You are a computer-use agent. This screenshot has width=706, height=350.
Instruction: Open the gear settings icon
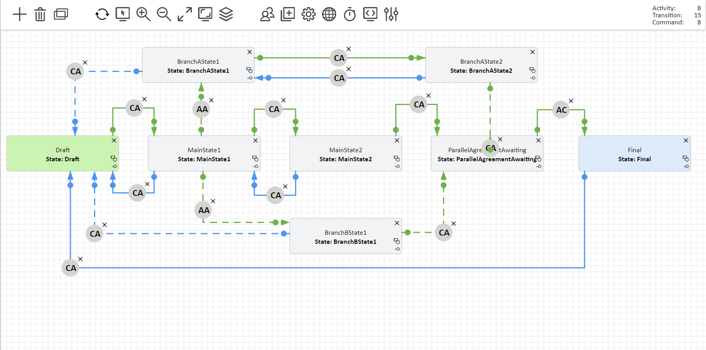click(x=309, y=15)
